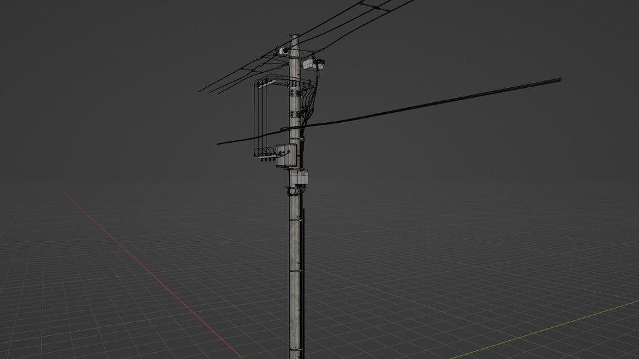Select the equipment box right of the pole top
The width and height of the screenshot is (639, 359).
[x=314, y=64]
